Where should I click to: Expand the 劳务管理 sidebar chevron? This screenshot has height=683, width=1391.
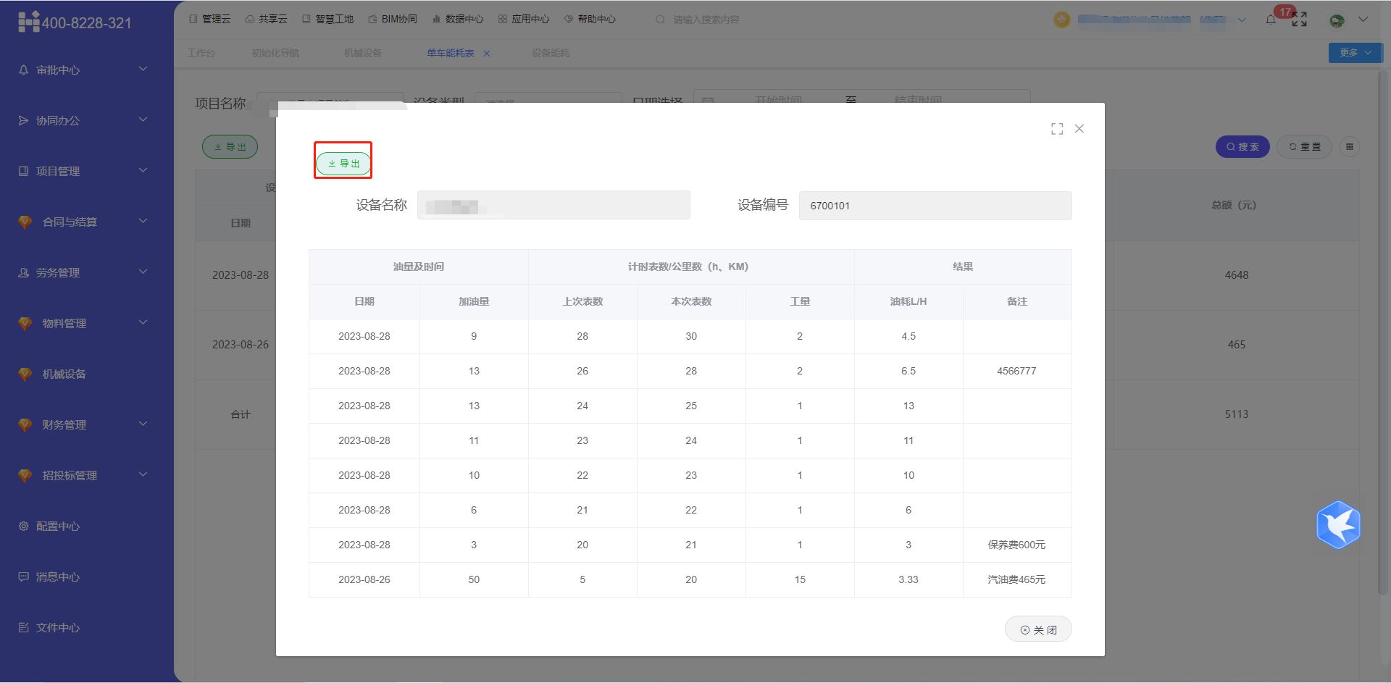click(143, 272)
